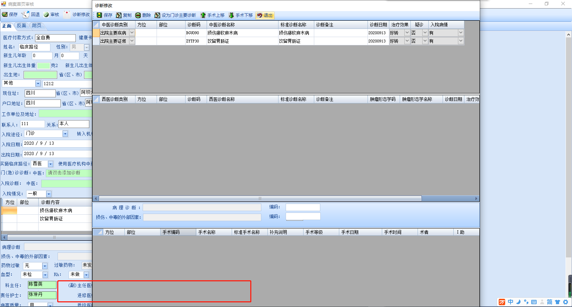
Task: Toggle the 中 Chinese input mode icon
Action: click(x=511, y=302)
